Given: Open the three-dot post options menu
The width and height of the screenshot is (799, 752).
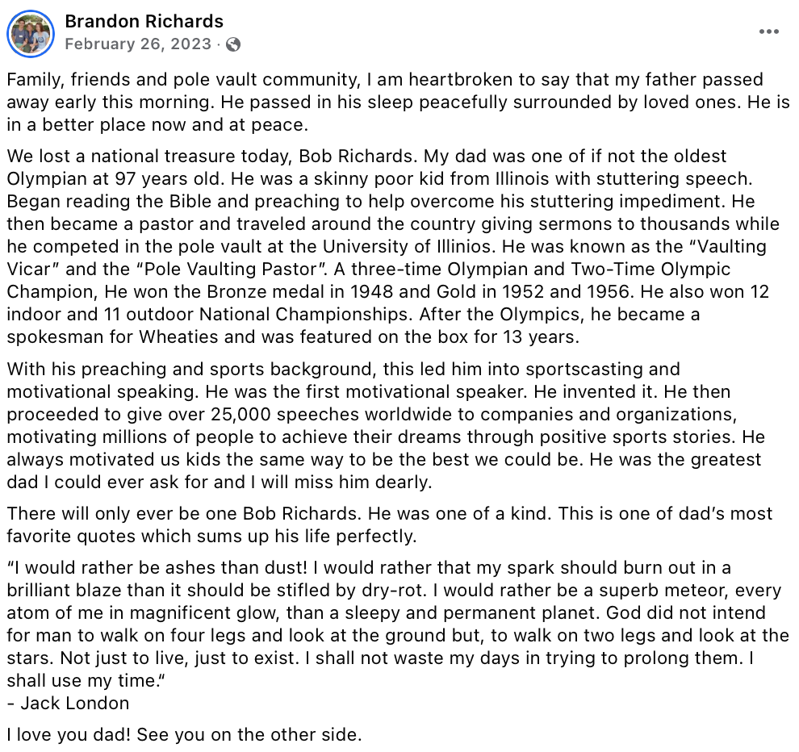Looking at the screenshot, I should pos(768,31).
